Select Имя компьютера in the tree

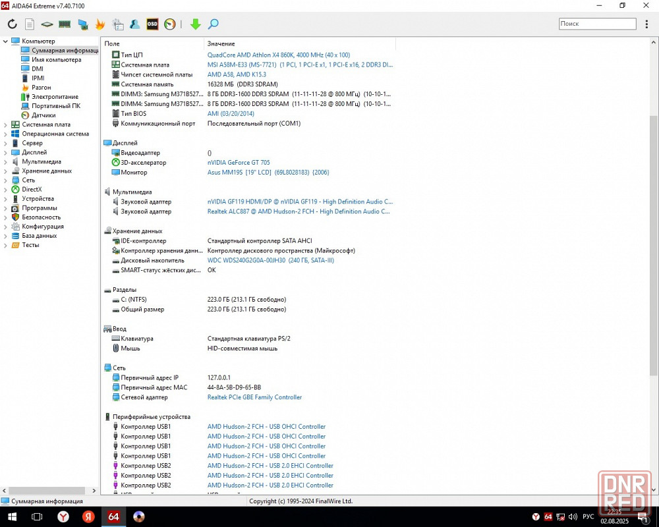tap(56, 60)
